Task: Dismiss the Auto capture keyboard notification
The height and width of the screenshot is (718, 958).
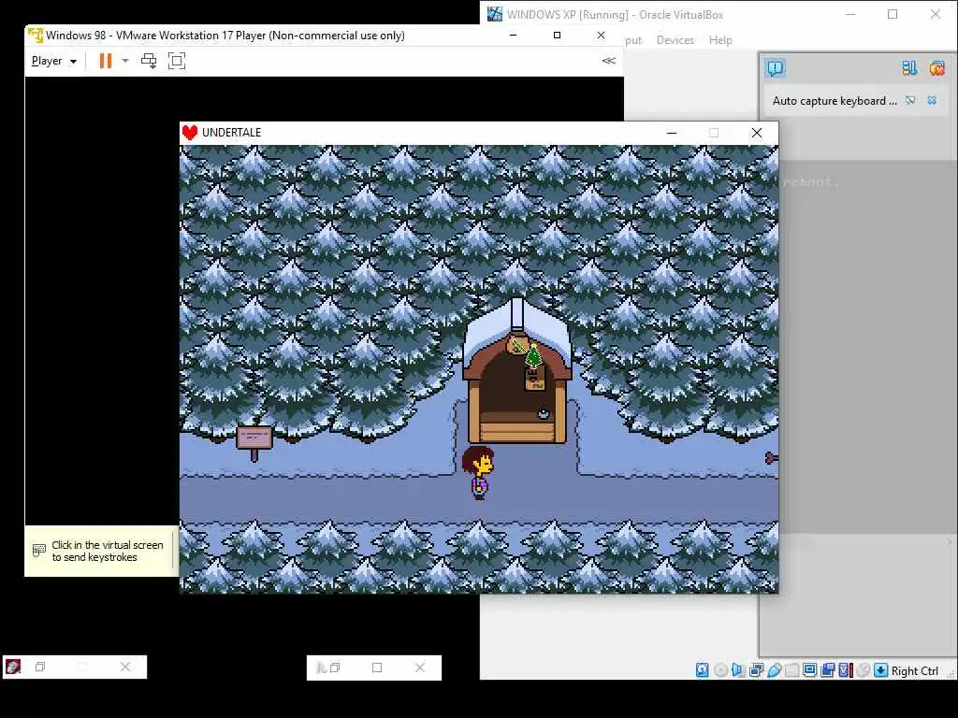Action: [x=932, y=100]
